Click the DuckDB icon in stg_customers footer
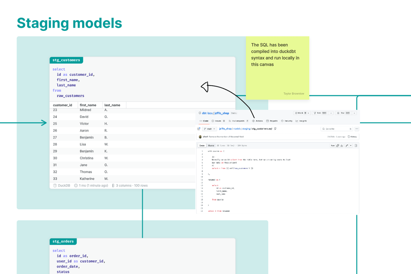The width and height of the screenshot is (411, 274). [54, 185]
